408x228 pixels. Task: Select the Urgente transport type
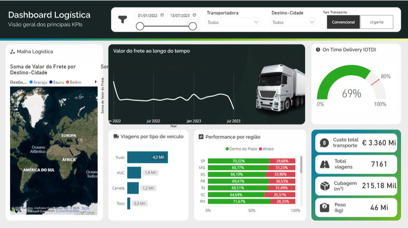(376, 22)
